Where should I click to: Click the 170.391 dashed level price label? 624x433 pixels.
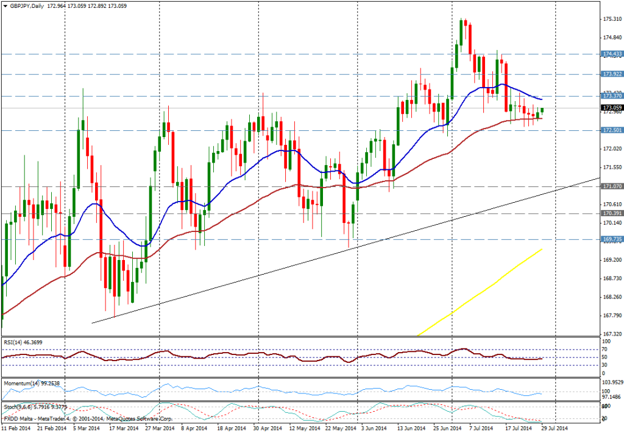pos(611,213)
